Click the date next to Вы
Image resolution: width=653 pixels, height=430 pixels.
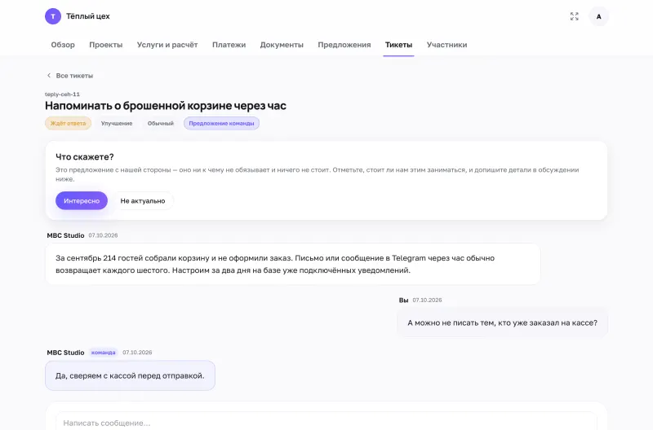427,300
